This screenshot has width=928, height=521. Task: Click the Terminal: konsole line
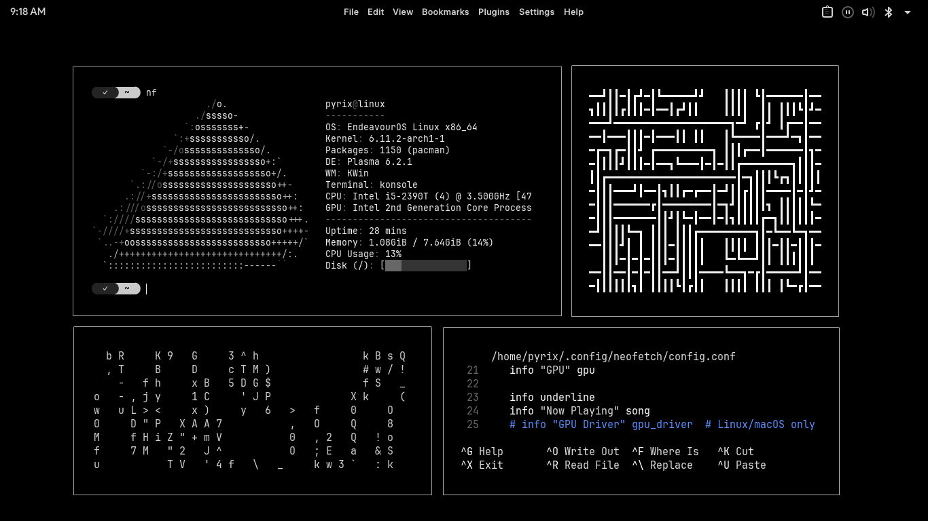(372, 185)
